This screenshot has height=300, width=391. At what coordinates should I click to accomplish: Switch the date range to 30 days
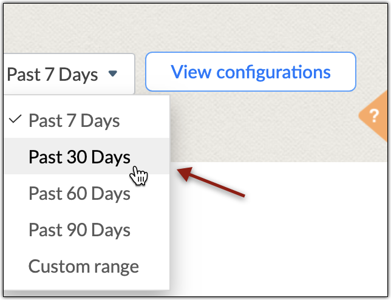coord(79,157)
